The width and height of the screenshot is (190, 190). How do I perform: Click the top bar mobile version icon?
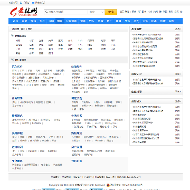click(21, 3)
